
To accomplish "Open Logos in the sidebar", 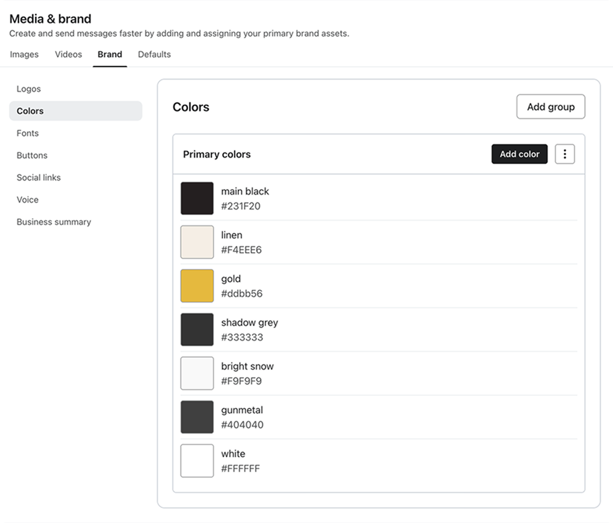I will click(x=29, y=89).
